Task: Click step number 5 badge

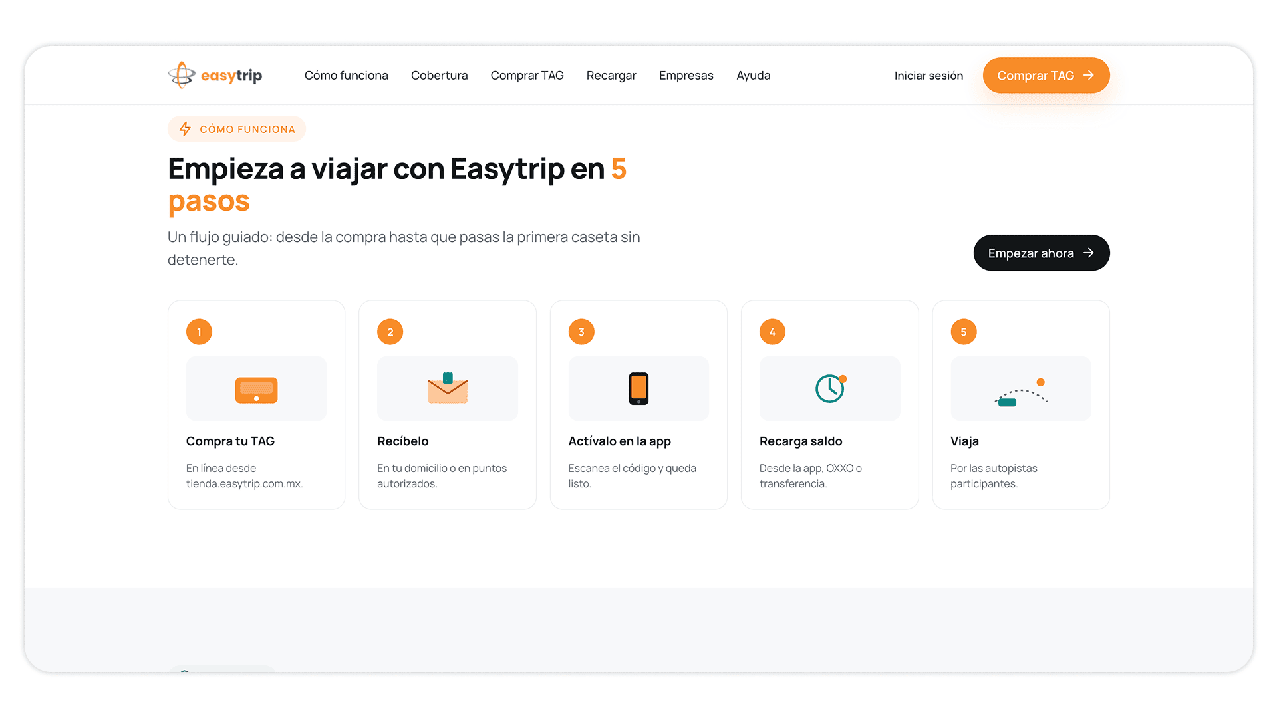Action: pos(963,332)
